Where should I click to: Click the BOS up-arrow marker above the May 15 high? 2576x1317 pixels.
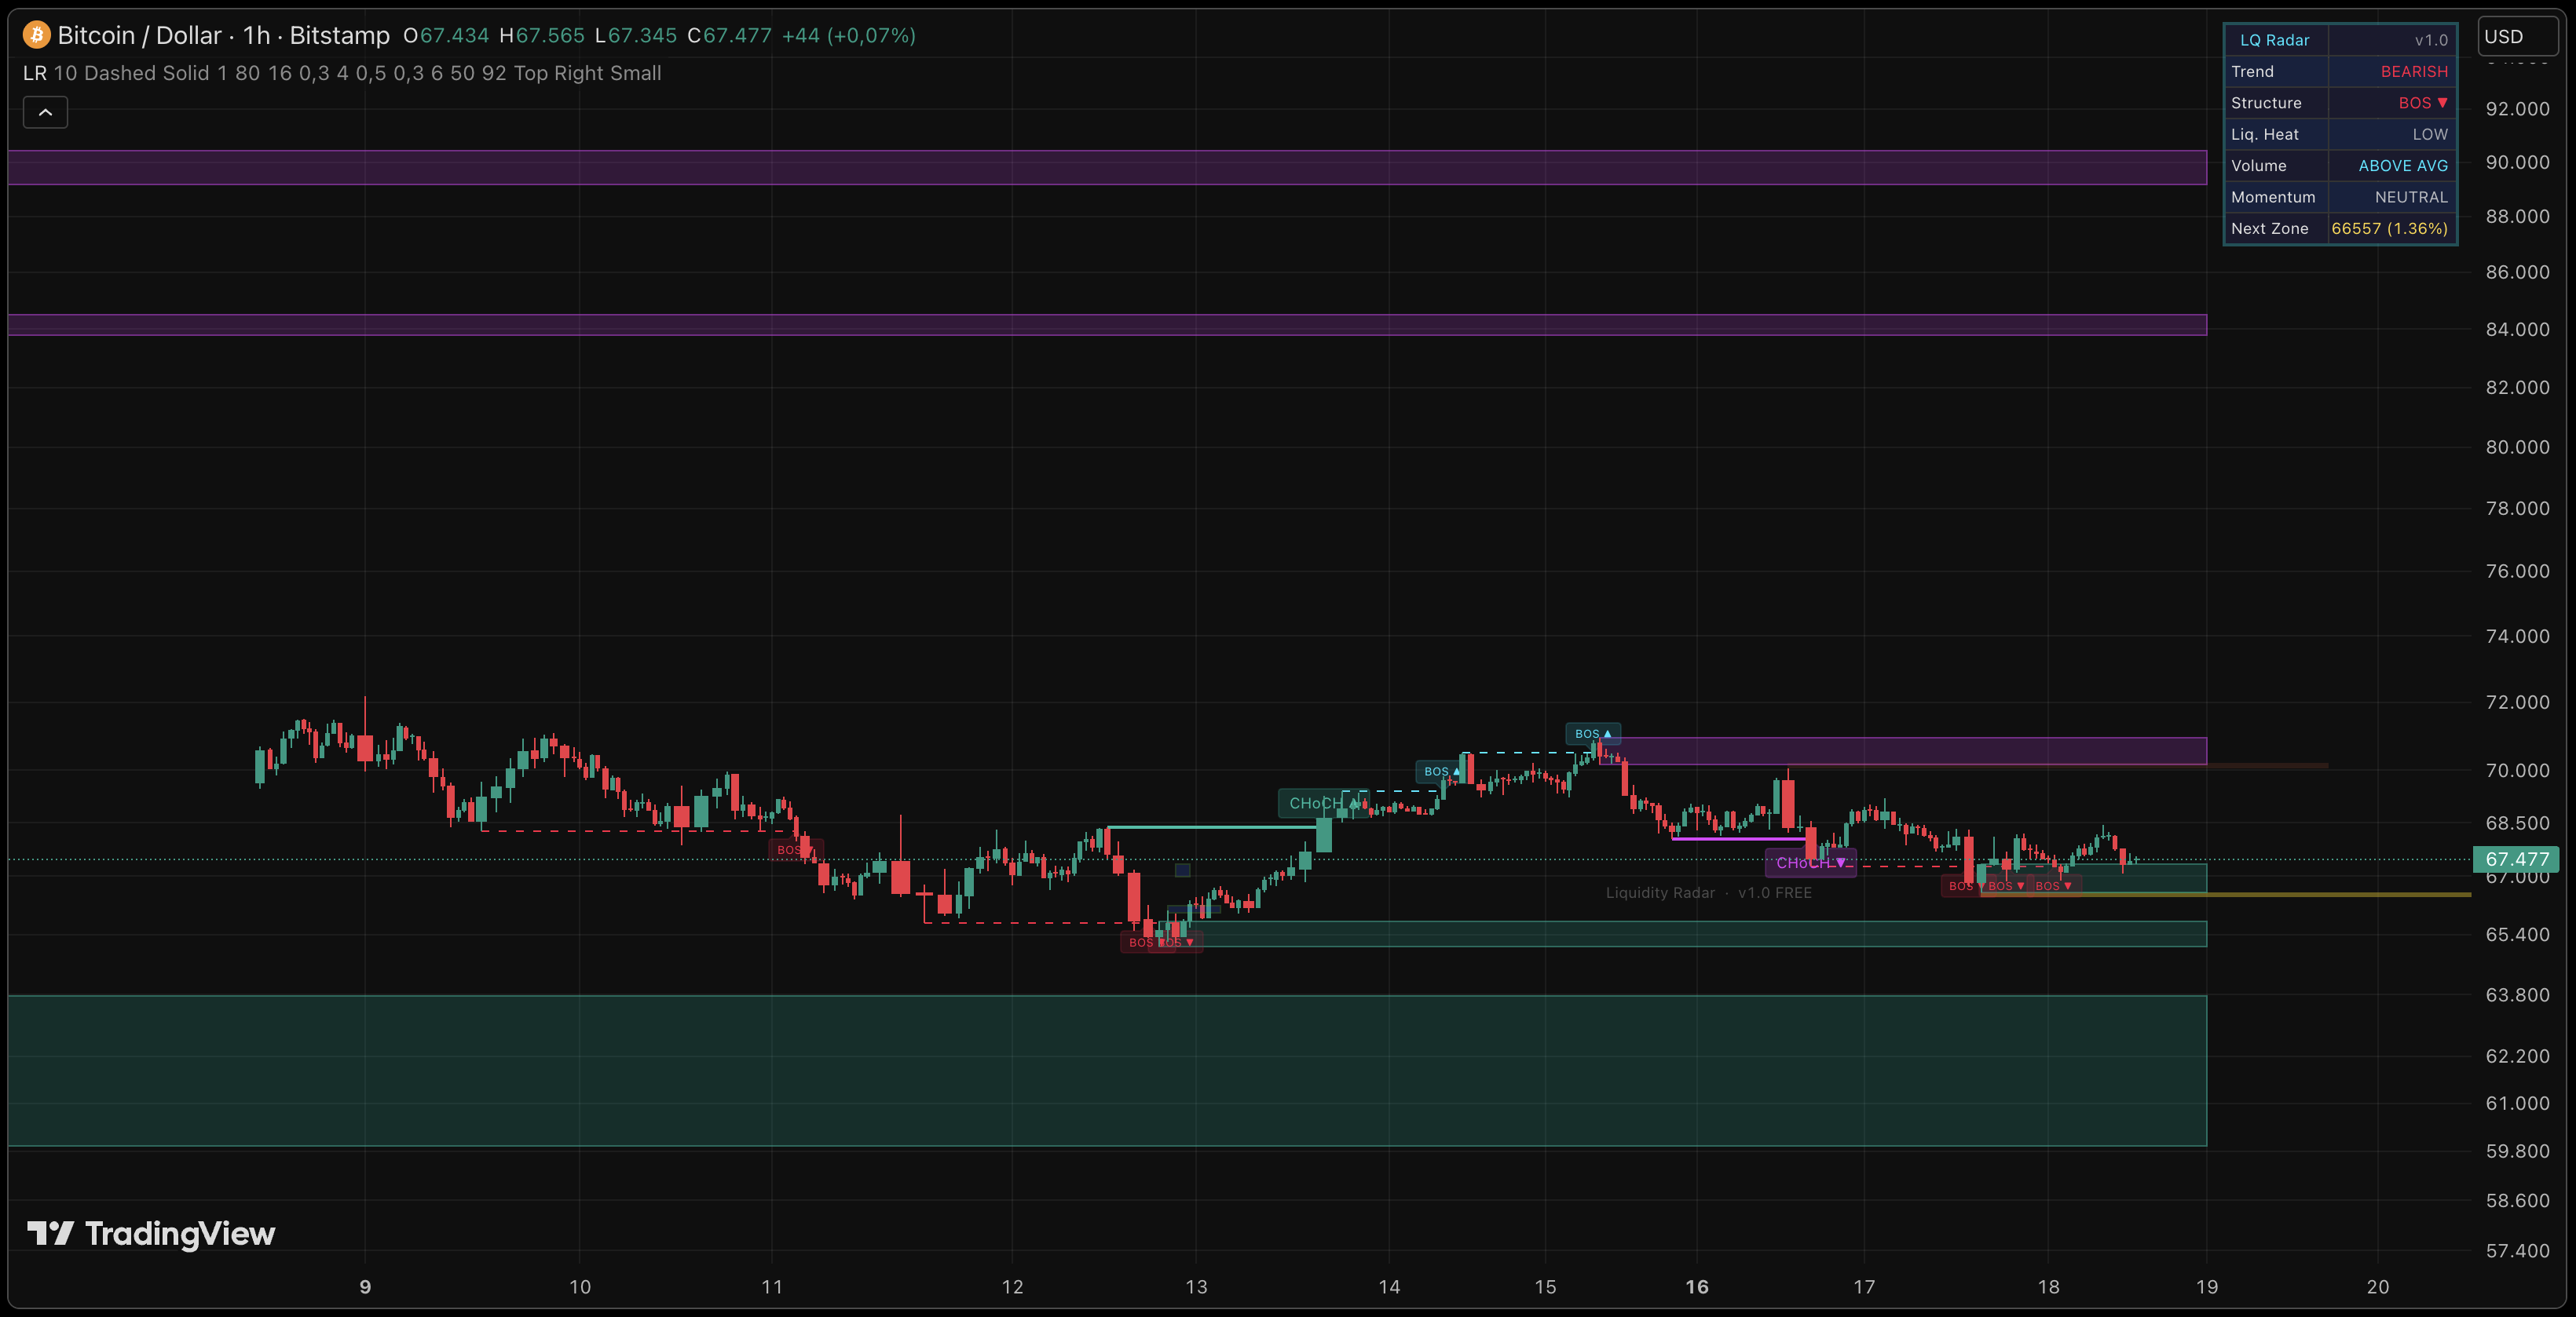(1593, 733)
